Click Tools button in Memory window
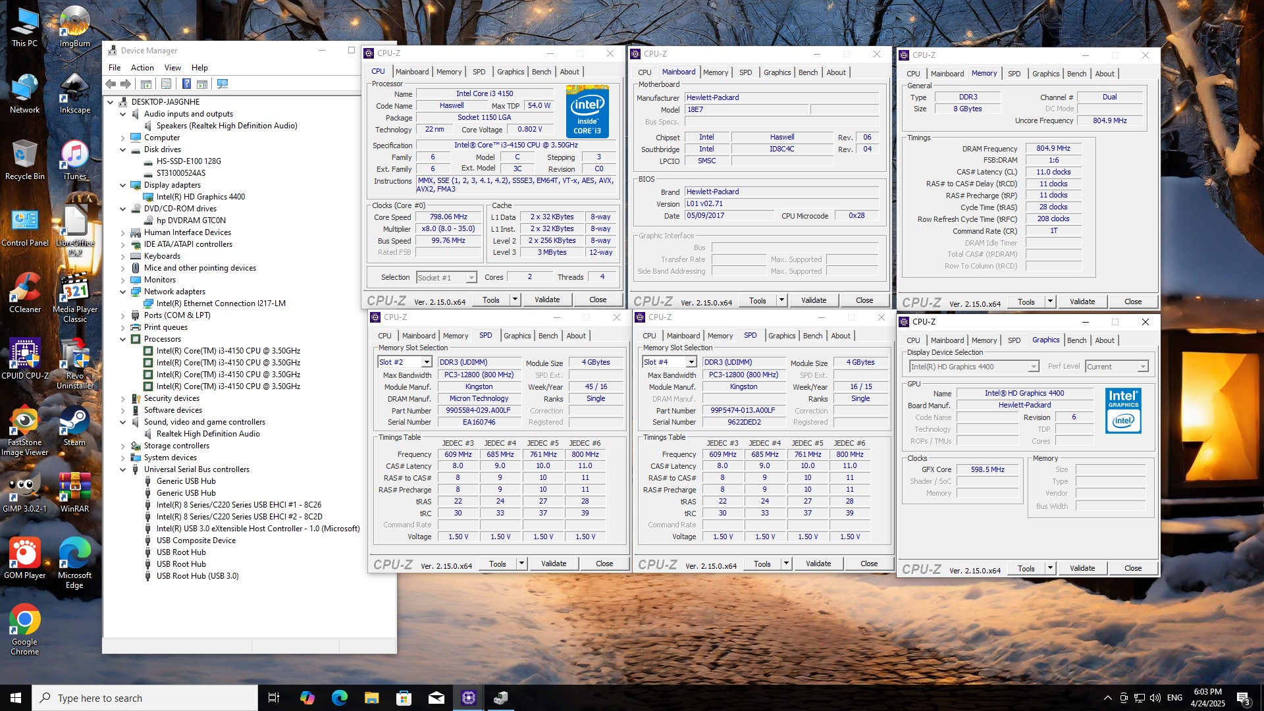 point(1026,302)
